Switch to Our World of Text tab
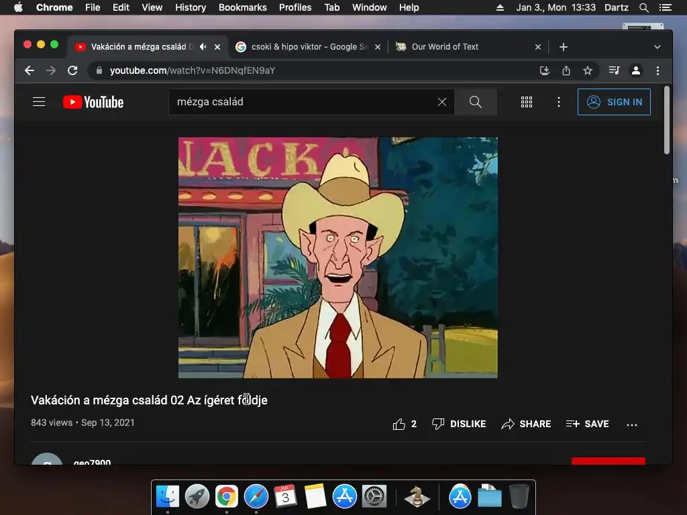This screenshot has height=515, width=687. click(467, 46)
